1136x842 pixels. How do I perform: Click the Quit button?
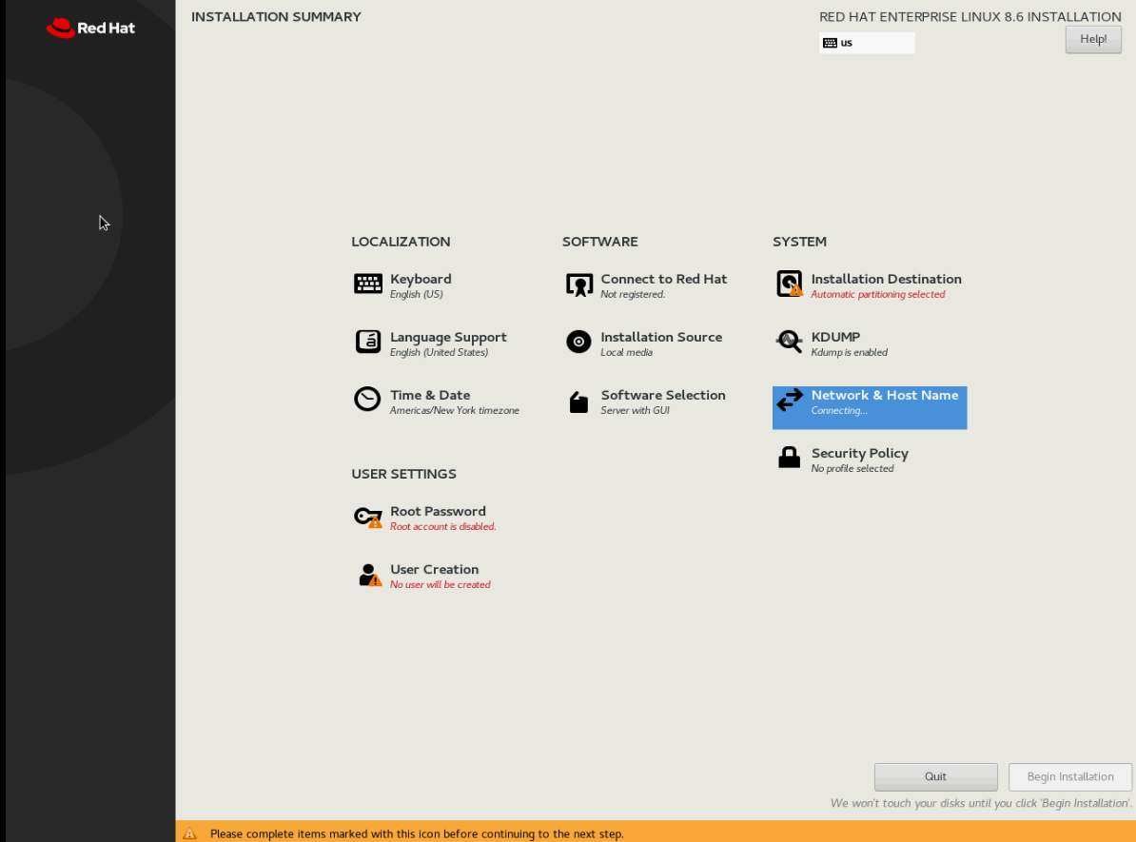(x=935, y=776)
